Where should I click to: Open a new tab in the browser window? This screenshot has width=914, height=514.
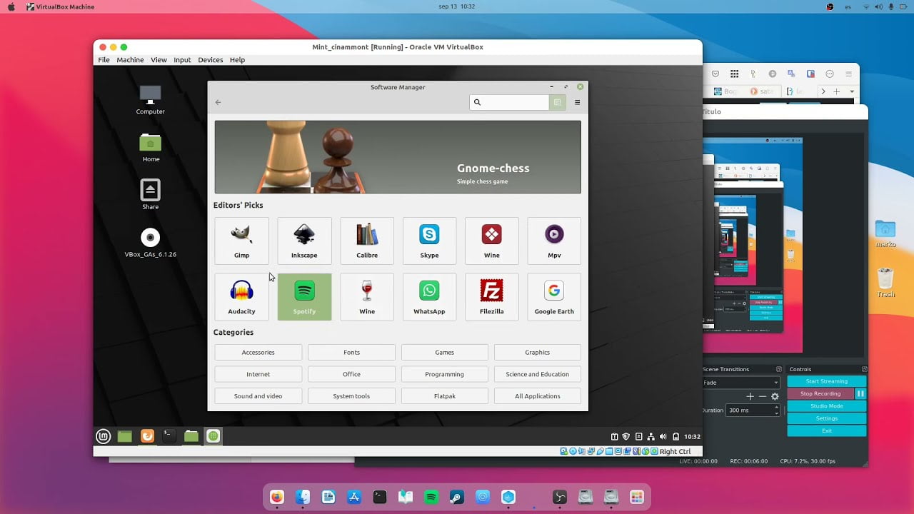836,91
